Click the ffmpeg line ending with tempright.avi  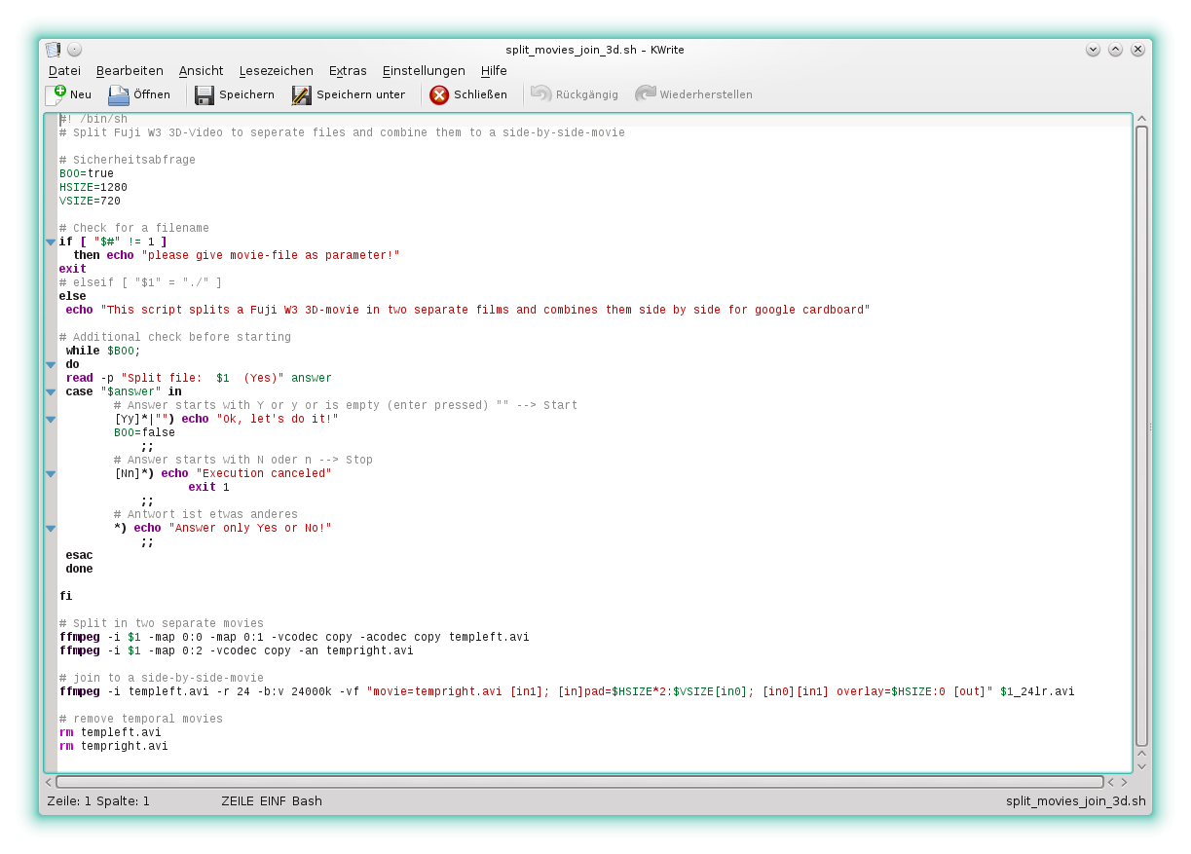237,650
